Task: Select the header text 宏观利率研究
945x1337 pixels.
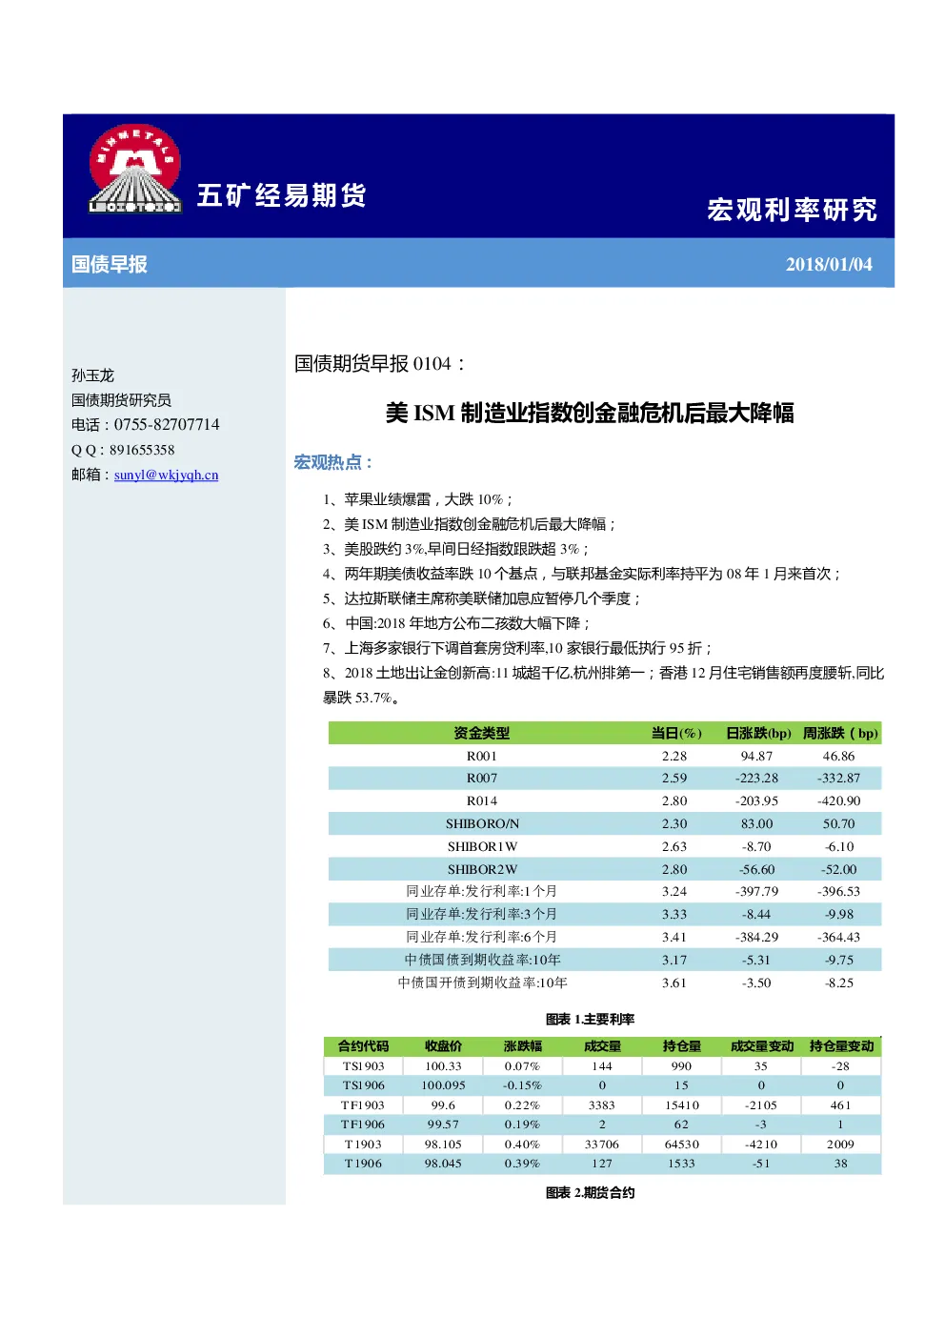Action: (x=792, y=210)
